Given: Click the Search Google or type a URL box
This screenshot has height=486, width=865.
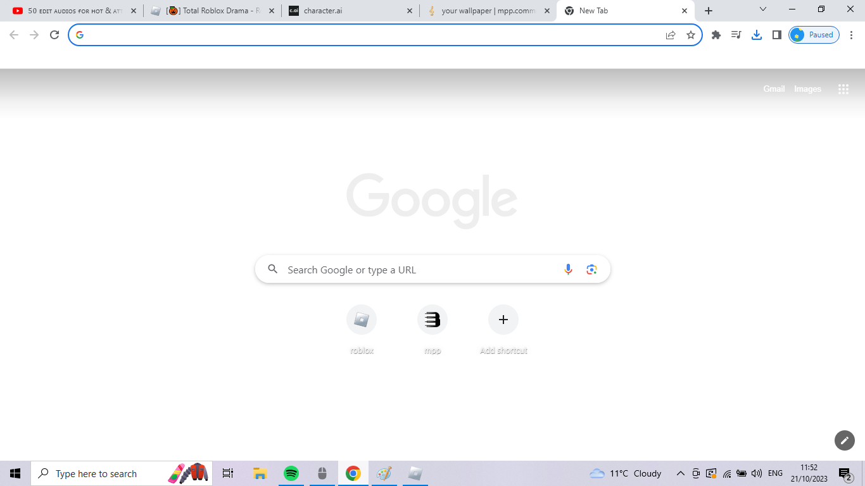Looking at the screenshot, I should (432, 270).
